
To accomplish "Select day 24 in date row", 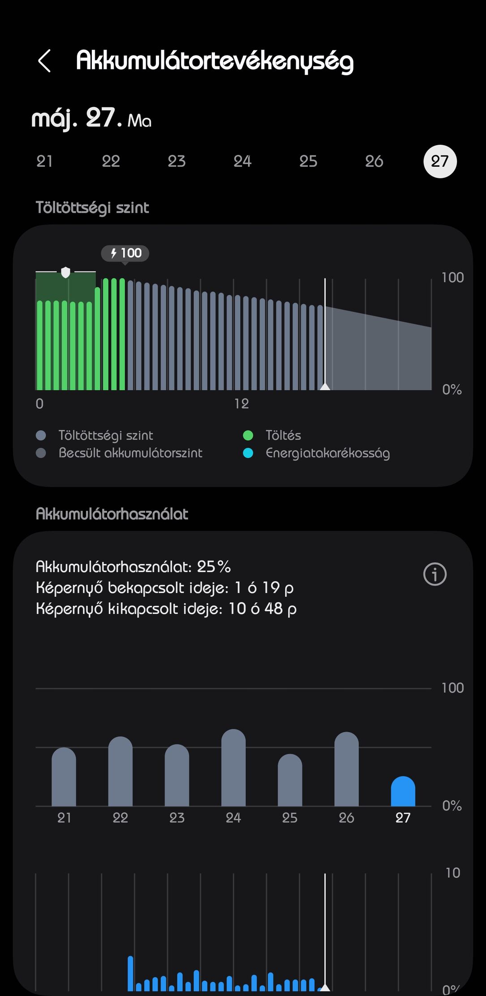I will pos(242,161).
